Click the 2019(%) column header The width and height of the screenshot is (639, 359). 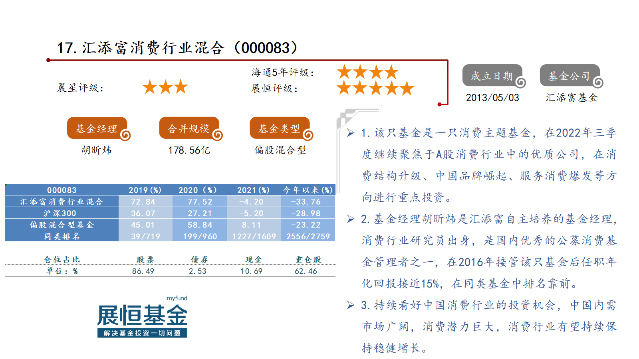145,190
